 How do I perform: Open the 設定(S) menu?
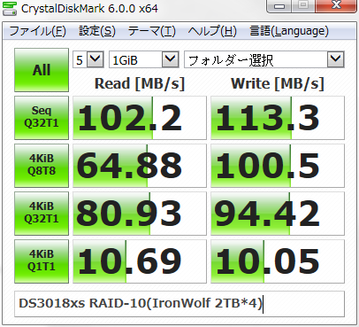[97, 31]
